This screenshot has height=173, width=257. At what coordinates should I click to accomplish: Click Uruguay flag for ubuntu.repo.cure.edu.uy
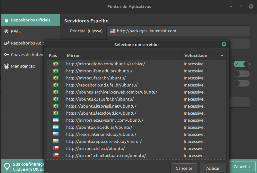[56, 141]
